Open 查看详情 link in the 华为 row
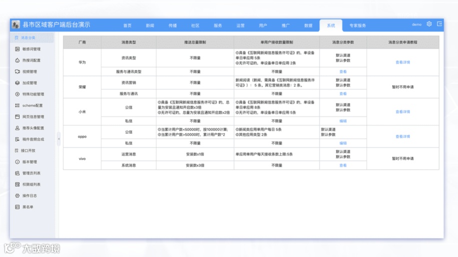The width and height of the screenshot is (458, 257). pos(403,62)
